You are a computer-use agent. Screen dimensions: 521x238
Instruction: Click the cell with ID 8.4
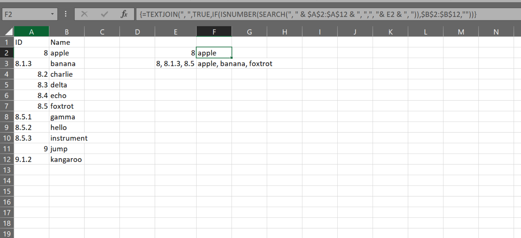31,95
